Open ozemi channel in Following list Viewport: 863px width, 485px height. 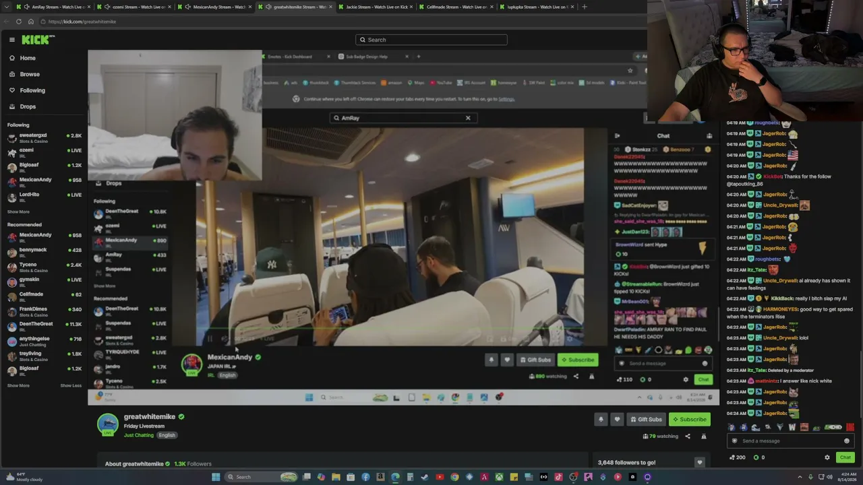[44, 152]
